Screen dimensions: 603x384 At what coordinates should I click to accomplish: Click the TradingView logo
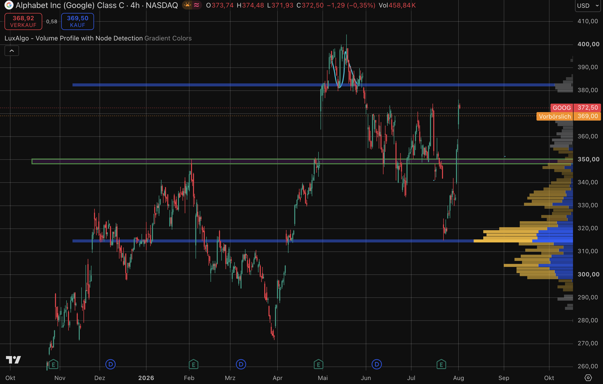13,360
